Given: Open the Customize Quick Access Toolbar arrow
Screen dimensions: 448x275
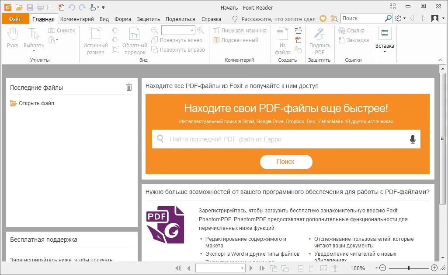Looking at the screenshot, I should pos(103,7).
